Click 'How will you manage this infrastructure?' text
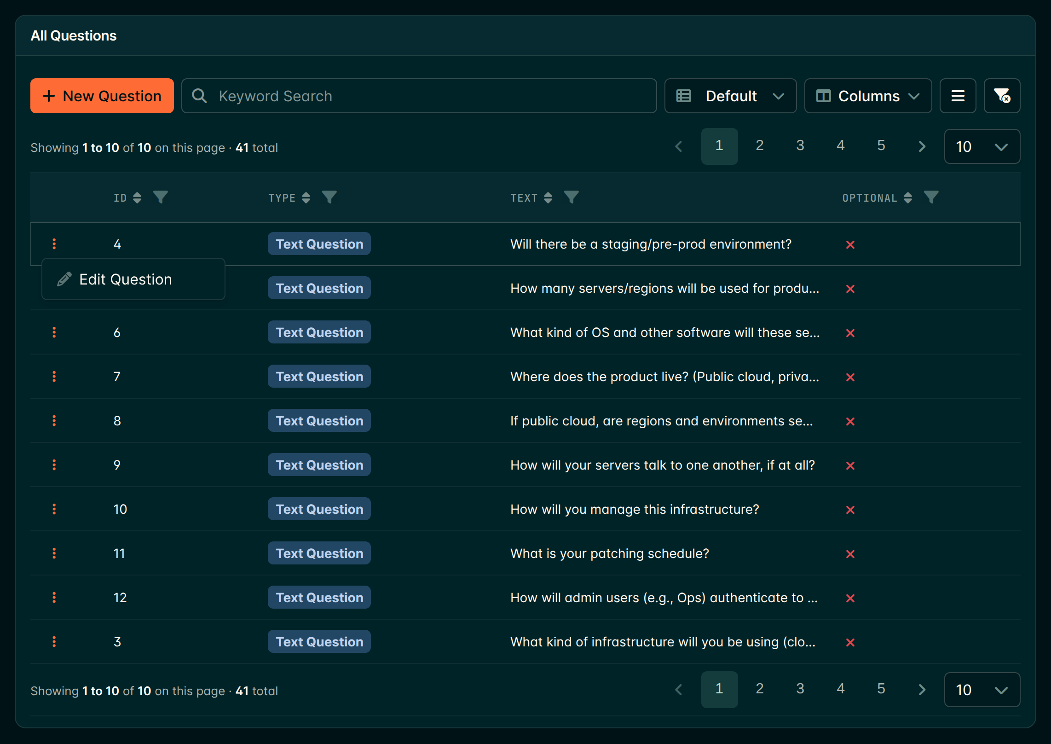The image size is (1051, 744). coord(635,509)
